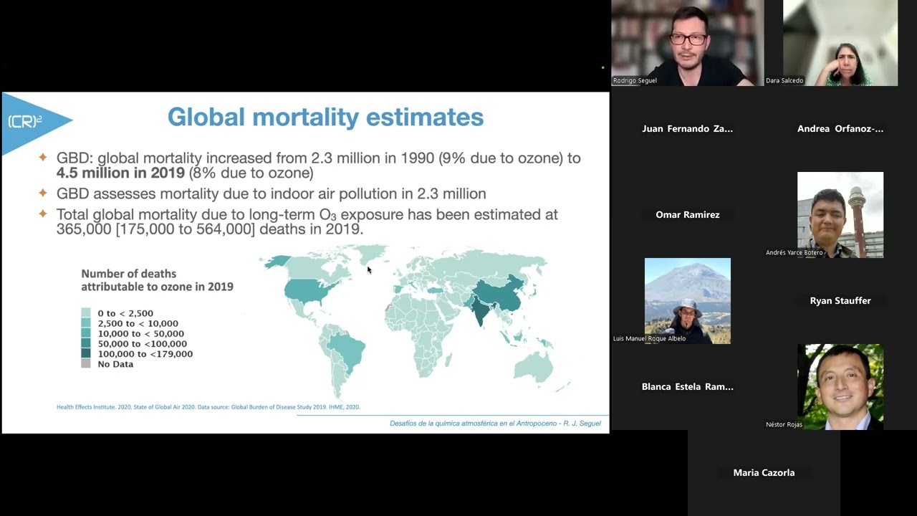Select Andrea Orfanoz participant tile
917x516 pixels.
(840, 129)
